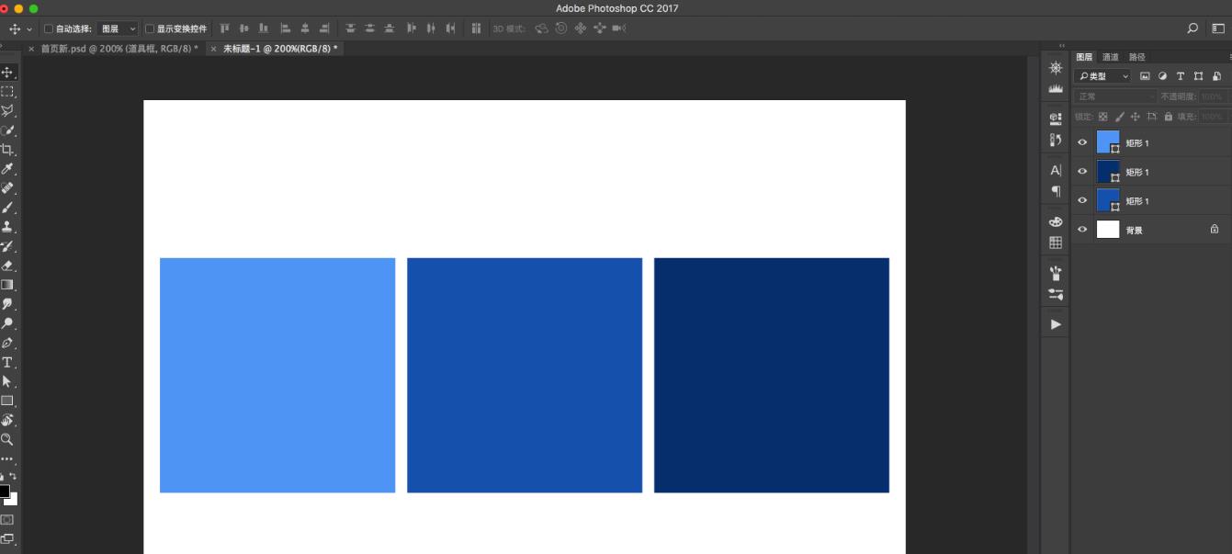Activate the Zoom tool in the toolbar

7,439
